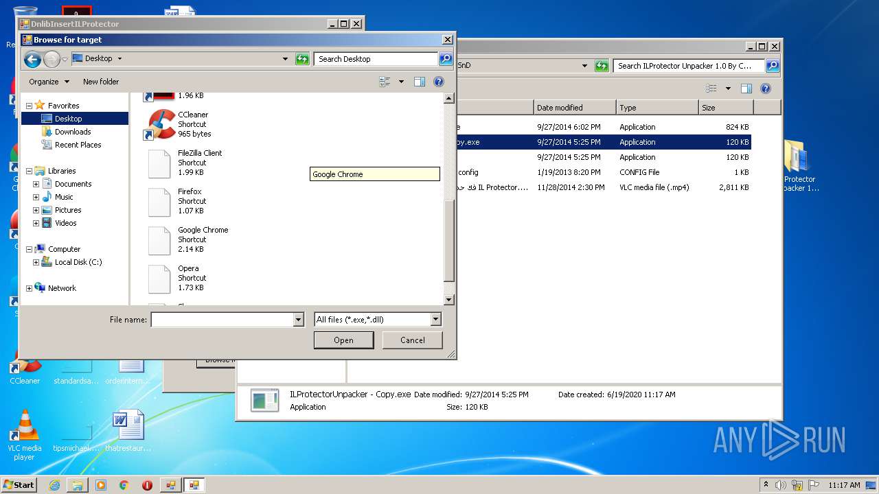Viewport: 879px width, 494px height.
Task: Click the scroll up arrow of the file list
Action: point(449,98)
